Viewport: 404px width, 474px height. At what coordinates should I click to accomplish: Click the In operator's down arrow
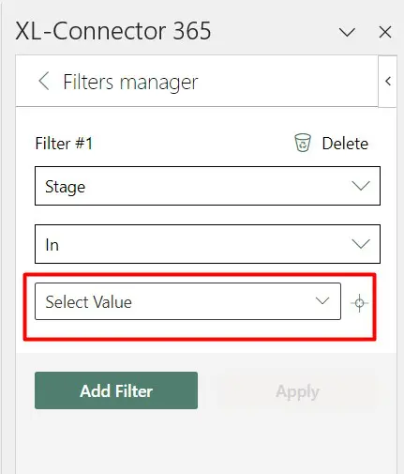pos(361,244)
